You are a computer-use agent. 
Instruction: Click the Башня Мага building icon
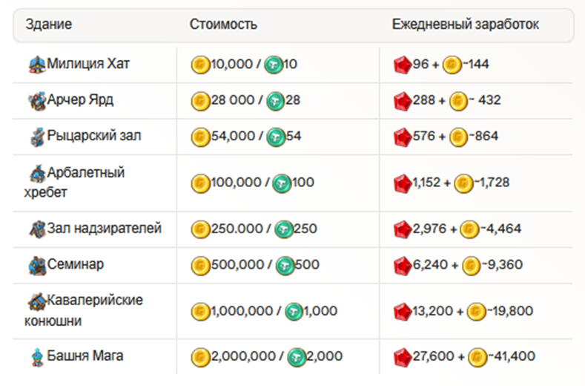[x=37, y=356]
